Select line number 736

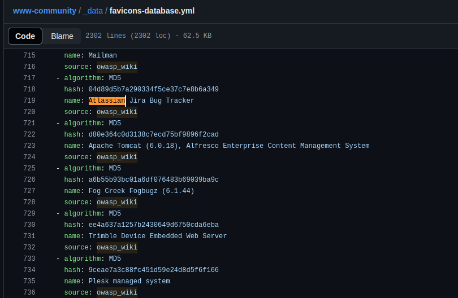(x=29, y=292)
